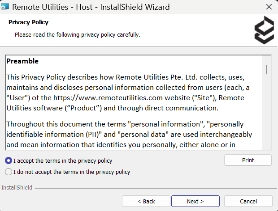Click the Print button
The width and height of the screenshot is (278, 211).
248,160
